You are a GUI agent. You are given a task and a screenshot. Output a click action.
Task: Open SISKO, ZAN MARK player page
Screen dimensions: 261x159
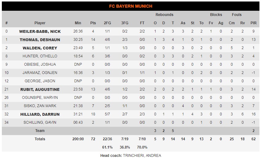tap(40, 106)
